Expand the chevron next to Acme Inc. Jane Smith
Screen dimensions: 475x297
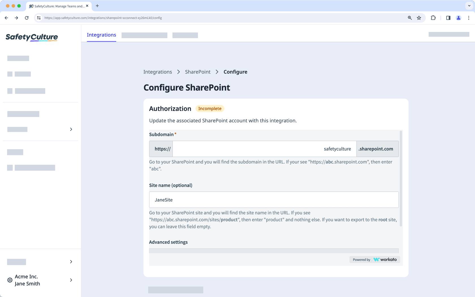[71, 280]
